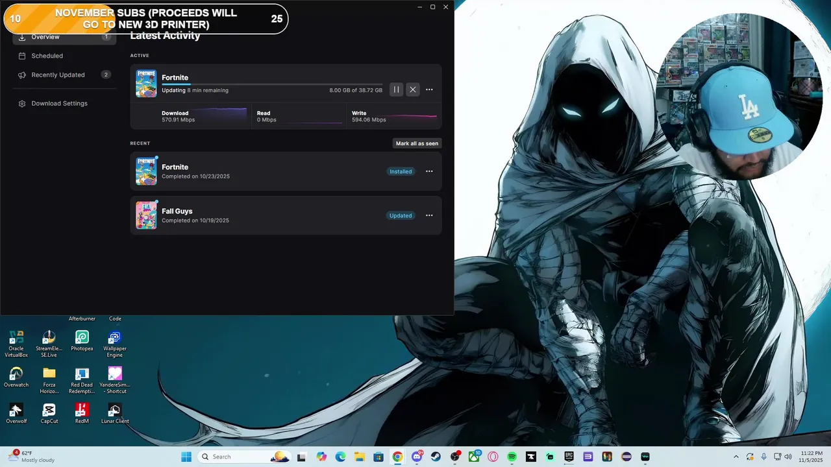Click the Fortnite update progress bar
The image size is (831, 467).
[272, 84]
